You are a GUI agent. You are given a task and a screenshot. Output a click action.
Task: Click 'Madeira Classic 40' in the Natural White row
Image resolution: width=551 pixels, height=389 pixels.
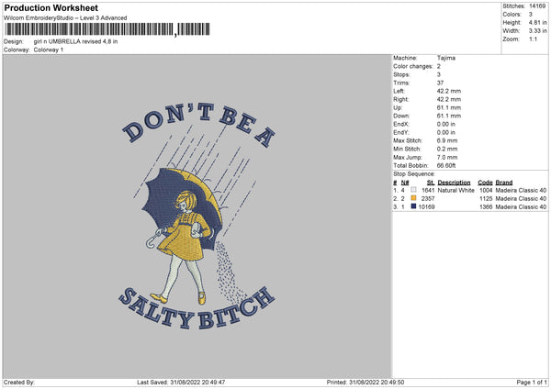tap(521, 190)
